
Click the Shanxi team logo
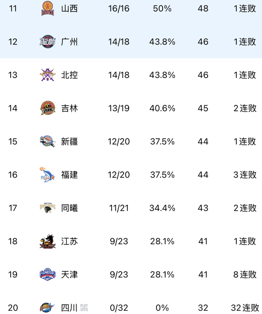click(x=48, y=9)
